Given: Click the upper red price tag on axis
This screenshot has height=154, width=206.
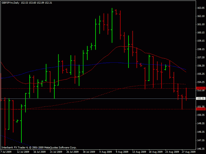Looking at the screenshot, I should point(201,88).
